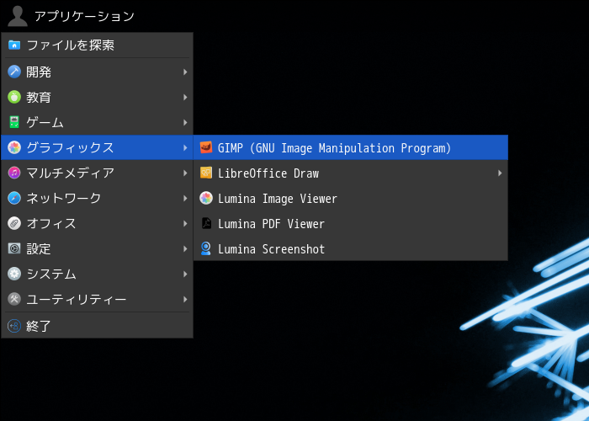Viewport: 589px width, 421px height.
Task: Open the オフィス office category
Action: pos(98,223)
